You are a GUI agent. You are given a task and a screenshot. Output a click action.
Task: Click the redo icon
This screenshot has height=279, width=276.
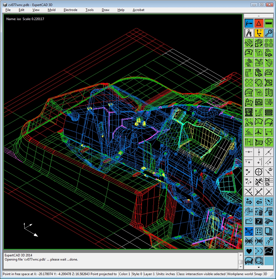tap(259, 241)
